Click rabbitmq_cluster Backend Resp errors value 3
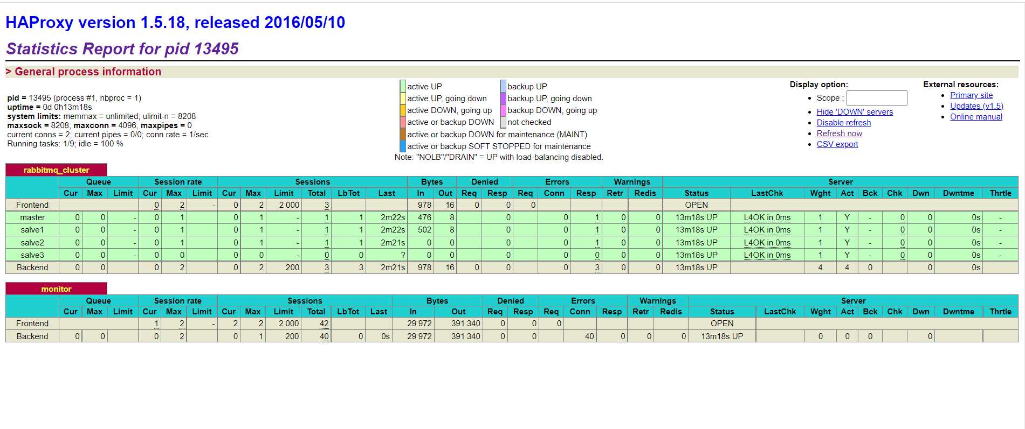This screenshot has height=429, width=1025. [597, 268]
